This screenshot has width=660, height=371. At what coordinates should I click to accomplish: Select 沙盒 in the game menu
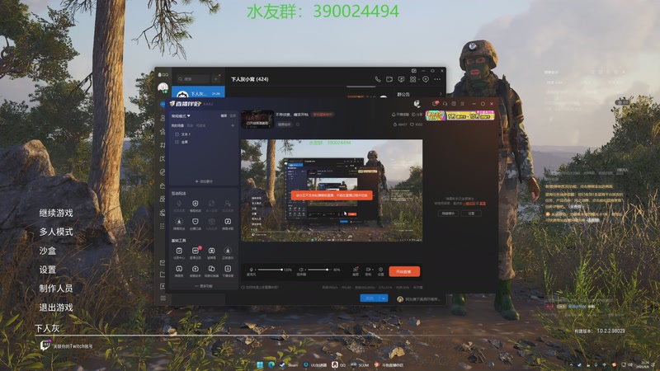click(48, 251)
